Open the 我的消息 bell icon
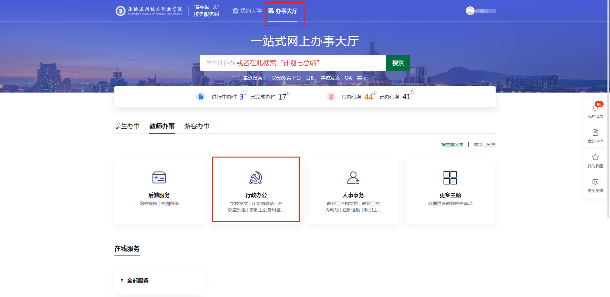The height and width of the screenshot is (297, 610). 595,108
